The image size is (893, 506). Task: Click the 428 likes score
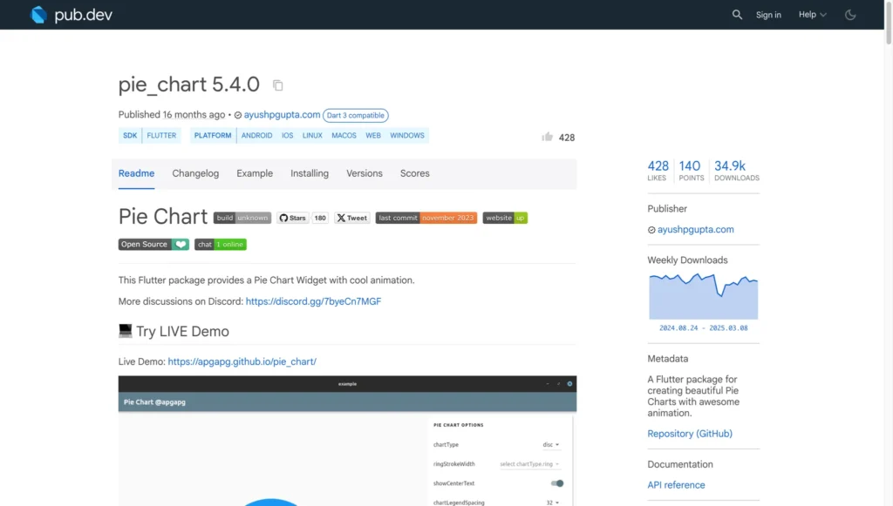[x=658, y=170]
